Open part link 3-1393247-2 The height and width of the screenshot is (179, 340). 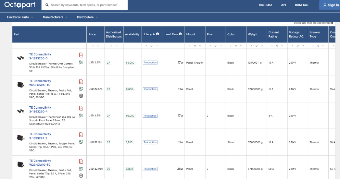38,138
